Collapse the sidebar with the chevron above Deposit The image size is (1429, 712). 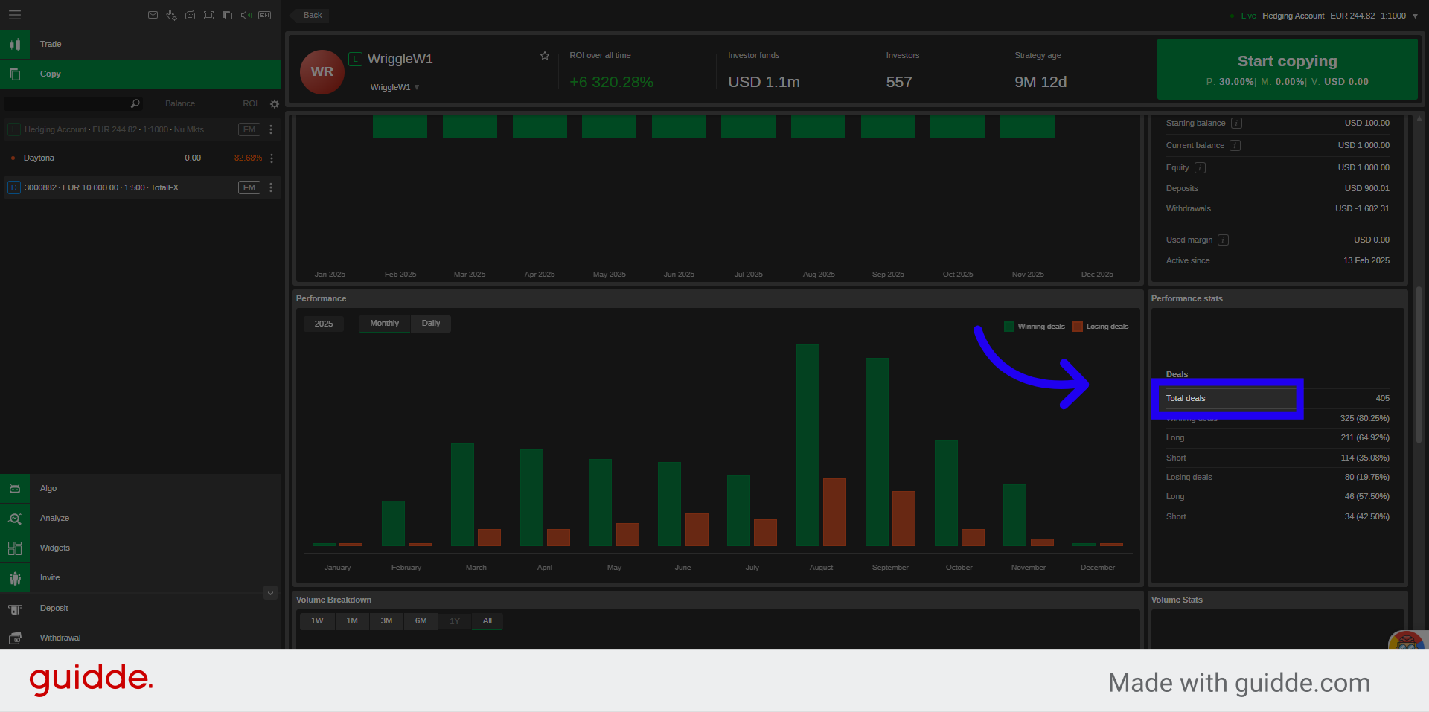coord(270,592)
